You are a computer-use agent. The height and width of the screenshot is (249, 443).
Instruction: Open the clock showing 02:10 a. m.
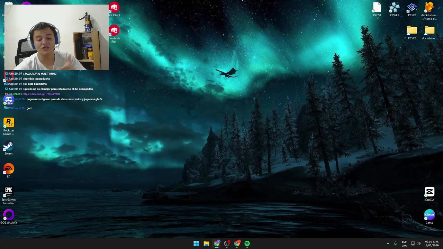[432, 243]
